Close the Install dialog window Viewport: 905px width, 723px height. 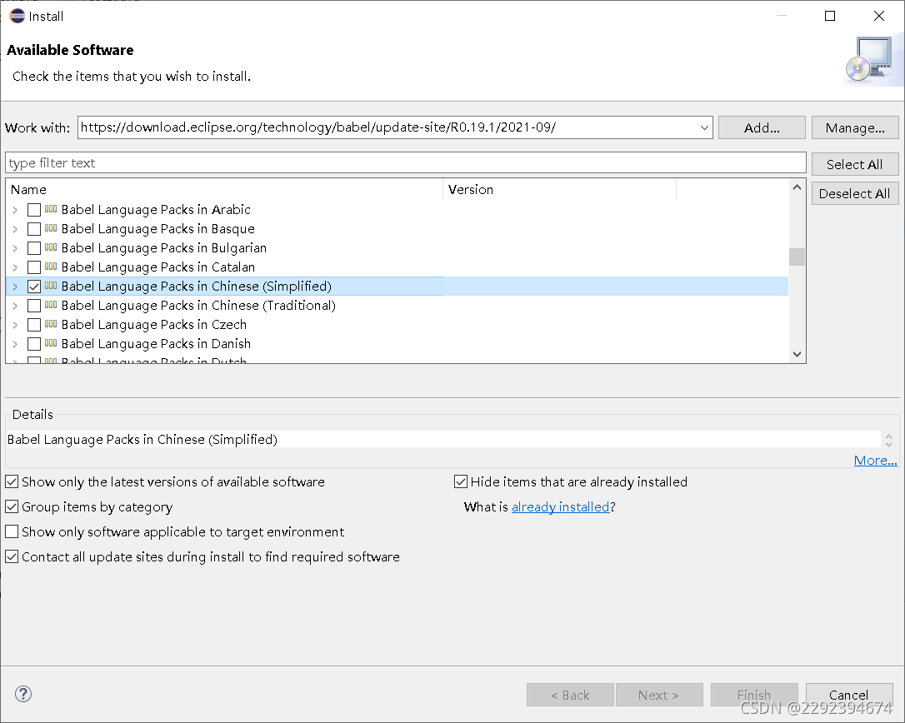pyautogui.click(x=879, y=16)
